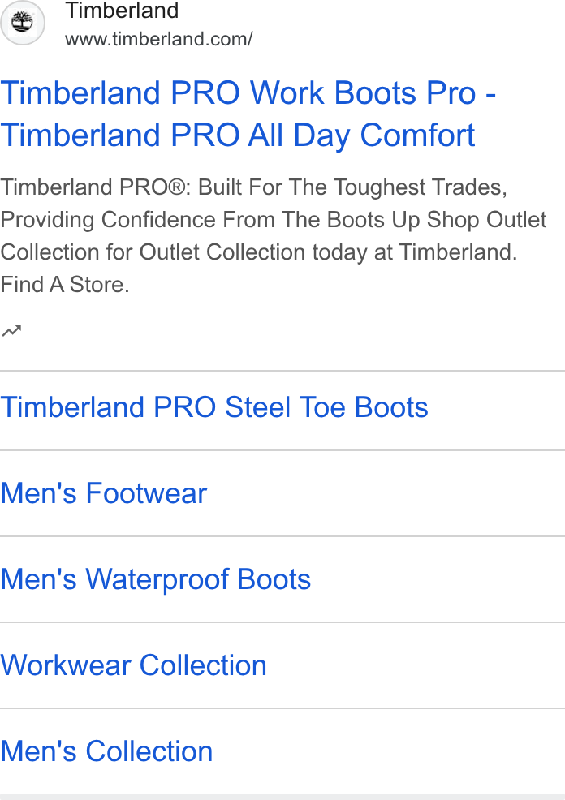Screen dimensions: 565x800
Task: Click "Shop Outlet" phrase in the description
Action: click(x=486, y=220)
